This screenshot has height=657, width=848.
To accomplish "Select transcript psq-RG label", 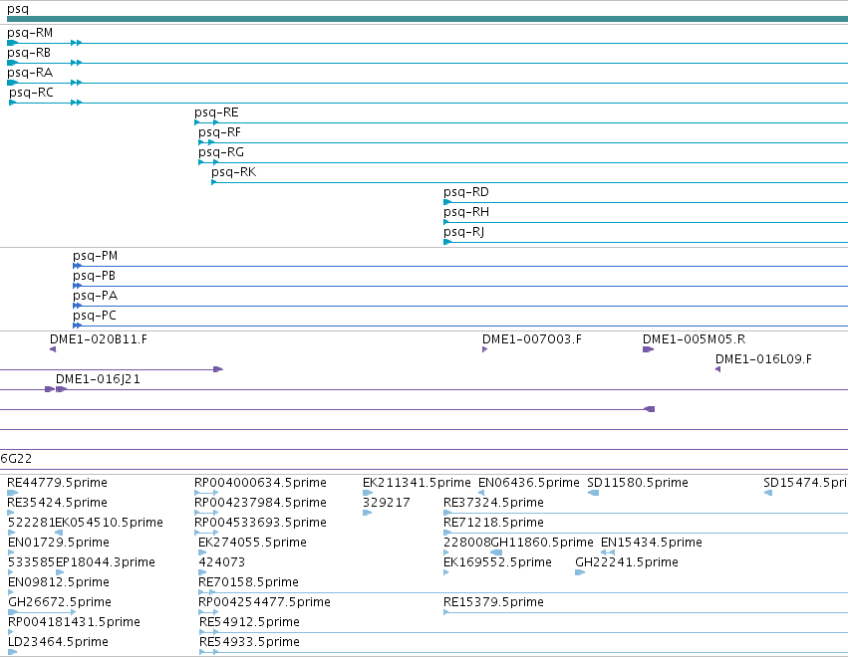I will click(x=221, y=153).
